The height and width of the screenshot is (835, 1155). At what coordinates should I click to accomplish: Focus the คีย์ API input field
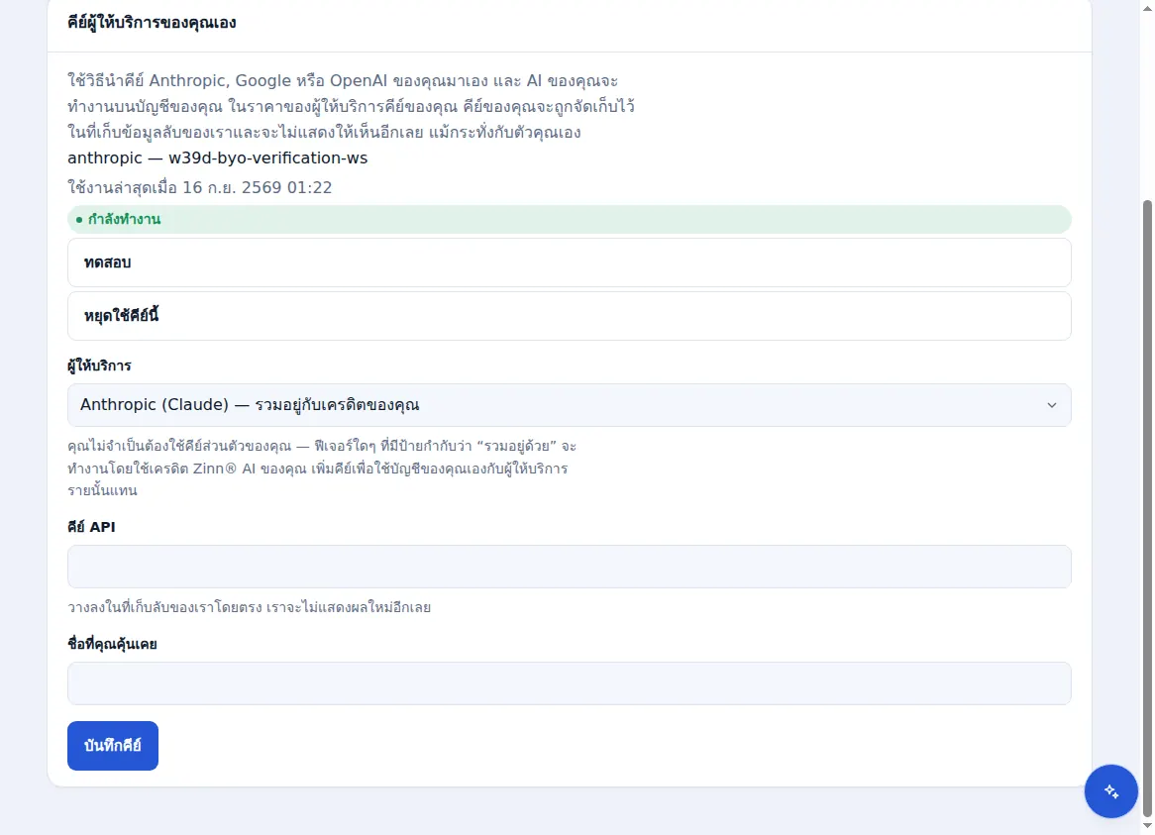[569, 567]
